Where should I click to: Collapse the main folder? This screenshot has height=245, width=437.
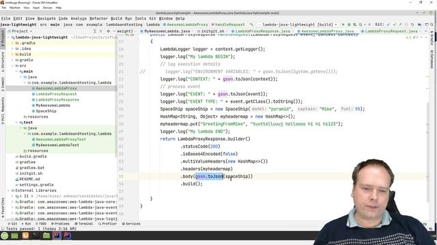pos(16,71)
